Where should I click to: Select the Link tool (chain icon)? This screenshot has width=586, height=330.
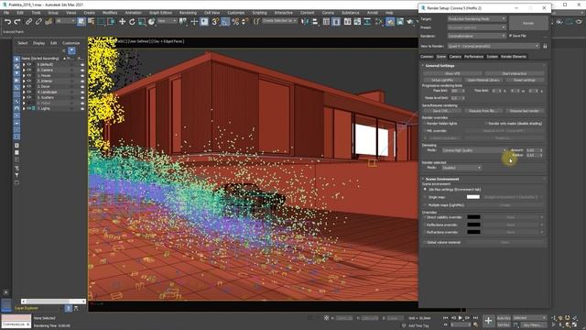pos(28,22)
